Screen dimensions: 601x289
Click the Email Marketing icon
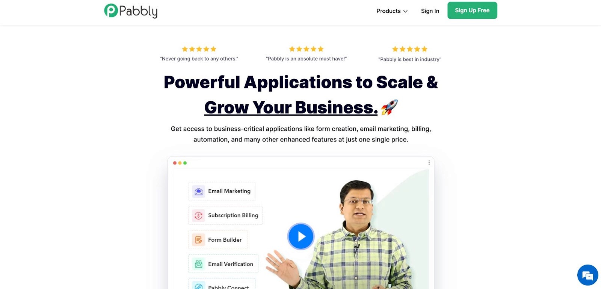click(199, 191)
